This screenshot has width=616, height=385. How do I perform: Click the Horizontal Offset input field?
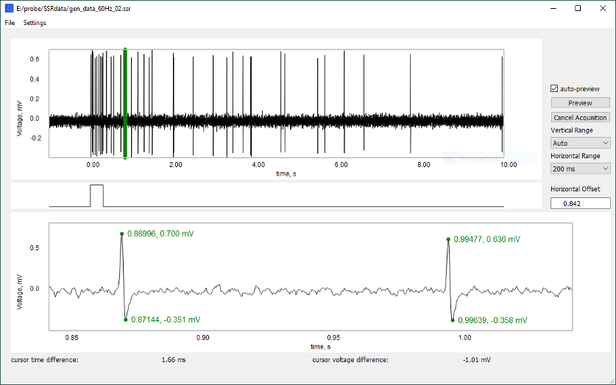pyautogui.click(x=580, y=203)
